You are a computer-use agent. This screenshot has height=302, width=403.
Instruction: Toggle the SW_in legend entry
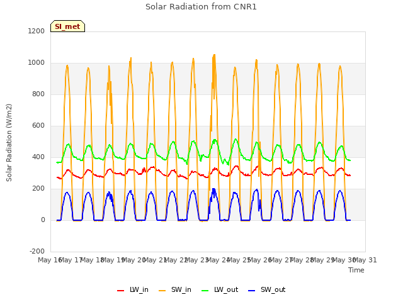(x=175, y=289)
